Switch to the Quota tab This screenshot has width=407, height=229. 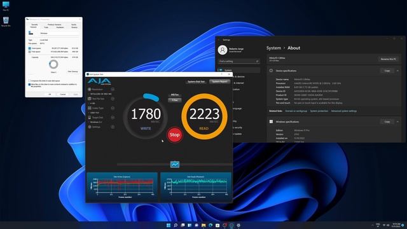(74, 24)
